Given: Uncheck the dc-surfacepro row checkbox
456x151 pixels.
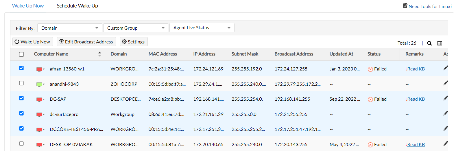Looking at the screenshot, I should tap(21, 113).
